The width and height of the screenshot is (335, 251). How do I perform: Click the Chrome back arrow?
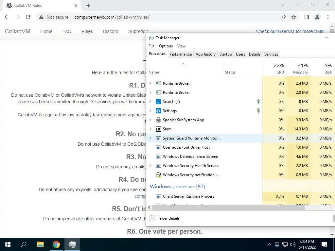coord(7,17)
